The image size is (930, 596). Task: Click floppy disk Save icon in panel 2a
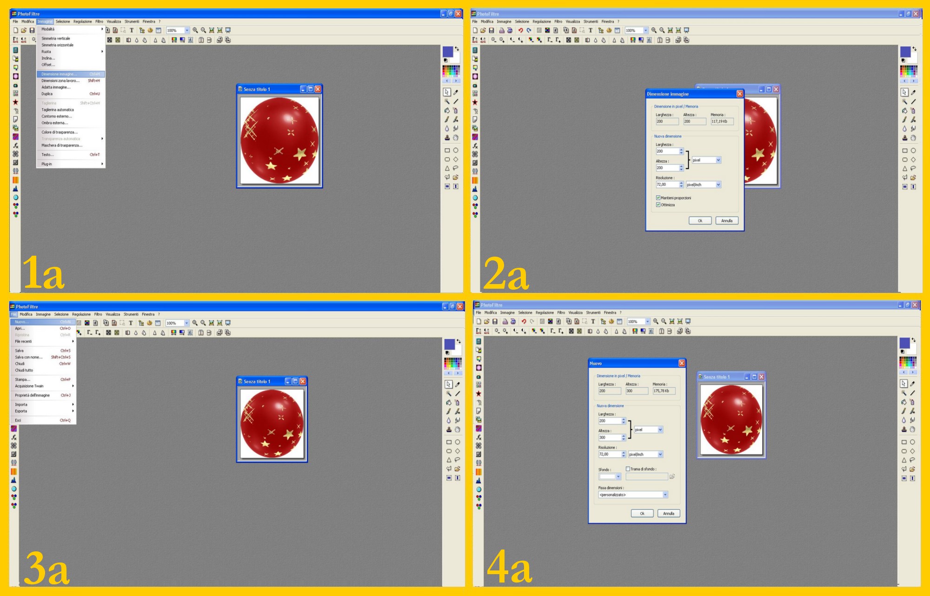491,30
